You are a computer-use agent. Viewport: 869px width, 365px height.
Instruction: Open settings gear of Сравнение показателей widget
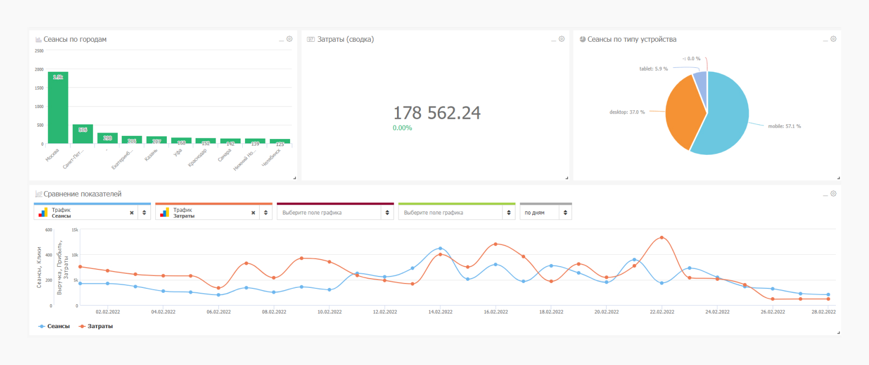click(833, 194)
